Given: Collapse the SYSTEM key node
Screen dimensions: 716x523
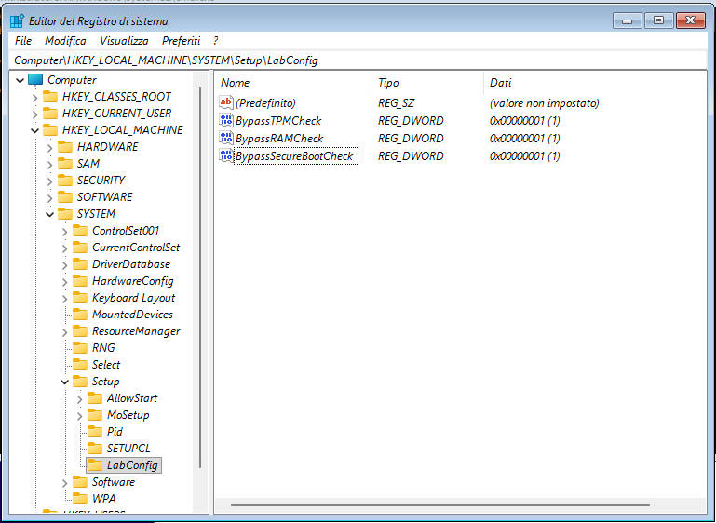Looking at the screenshot, I should (x=49, y=214).
